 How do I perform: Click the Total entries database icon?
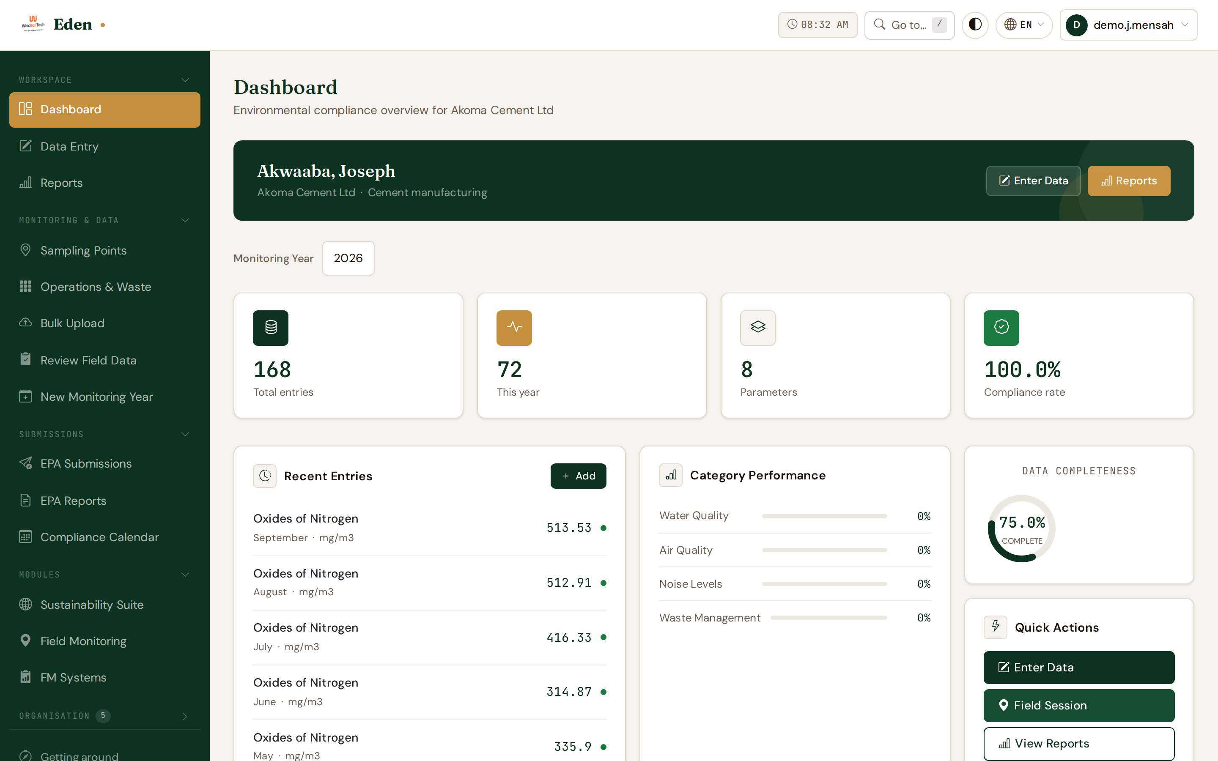271,328
